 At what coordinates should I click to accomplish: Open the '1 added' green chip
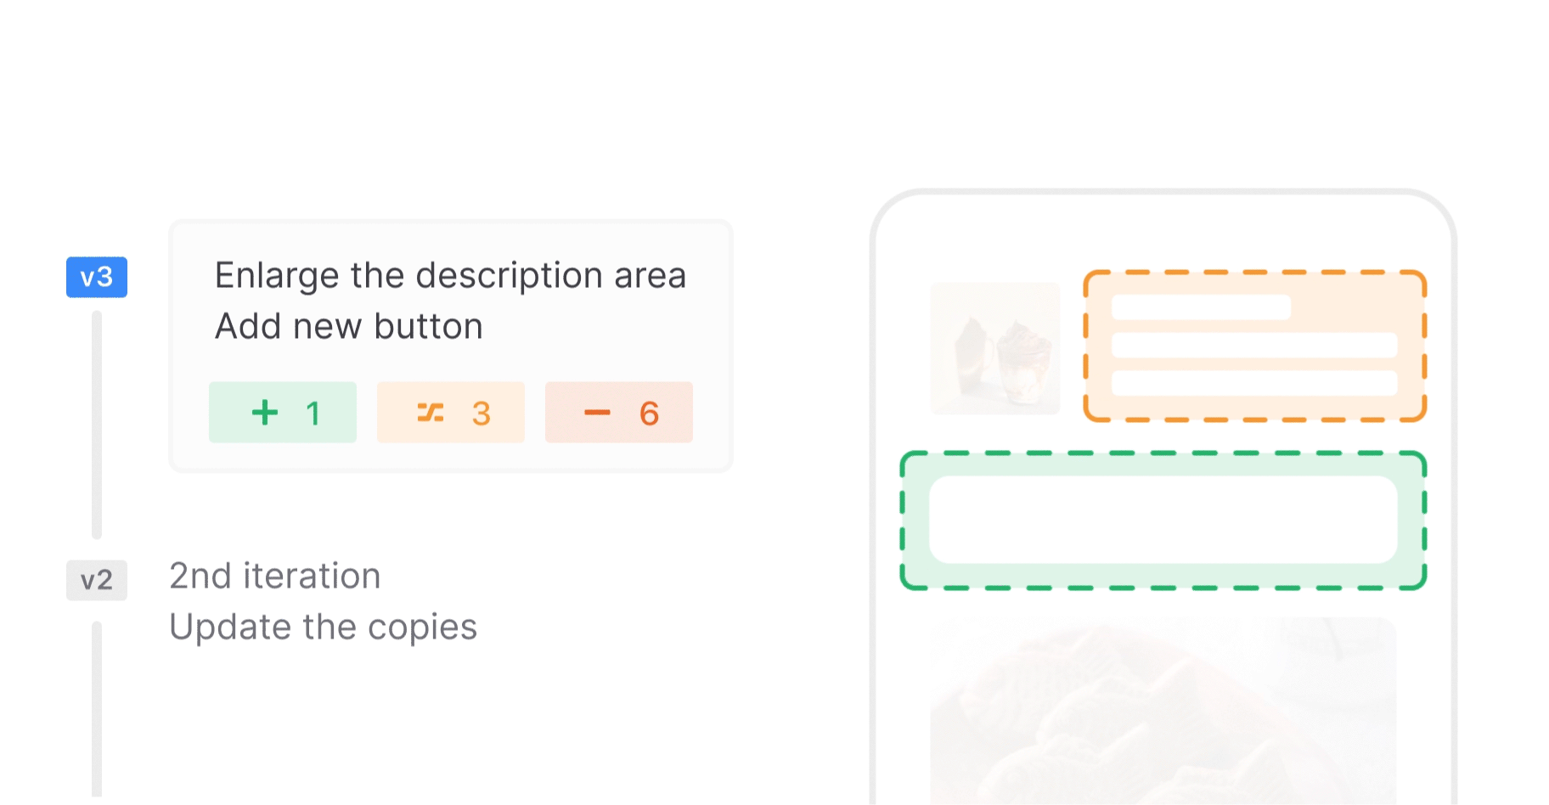tap(283, 412)
